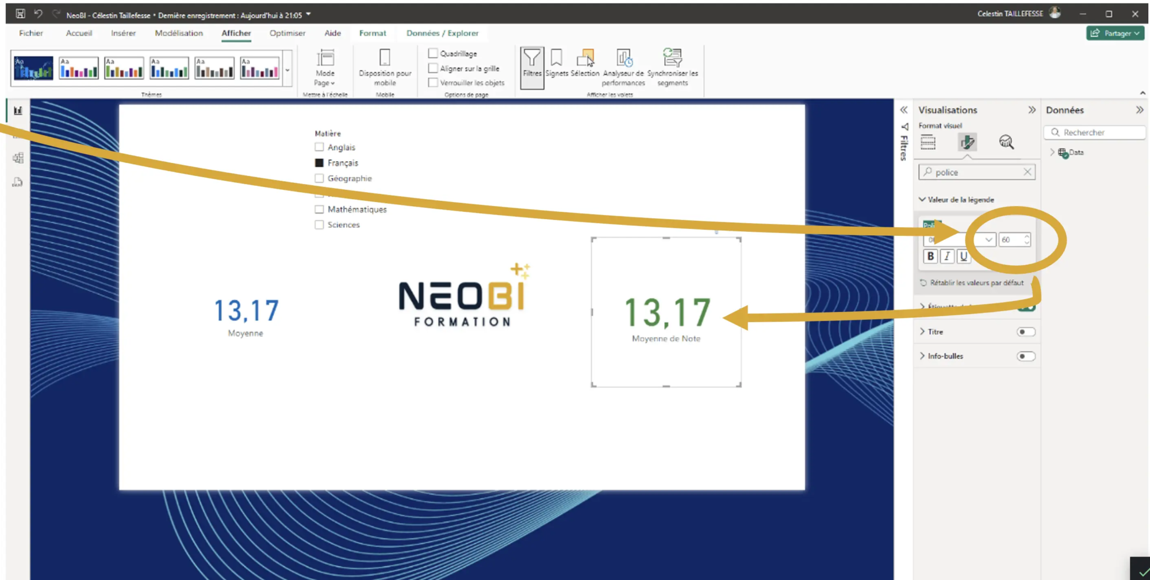Select the first dark theme thumbnail
Image resolution: width=1150 pixels, height=580 pixels.
pos(33,68)
